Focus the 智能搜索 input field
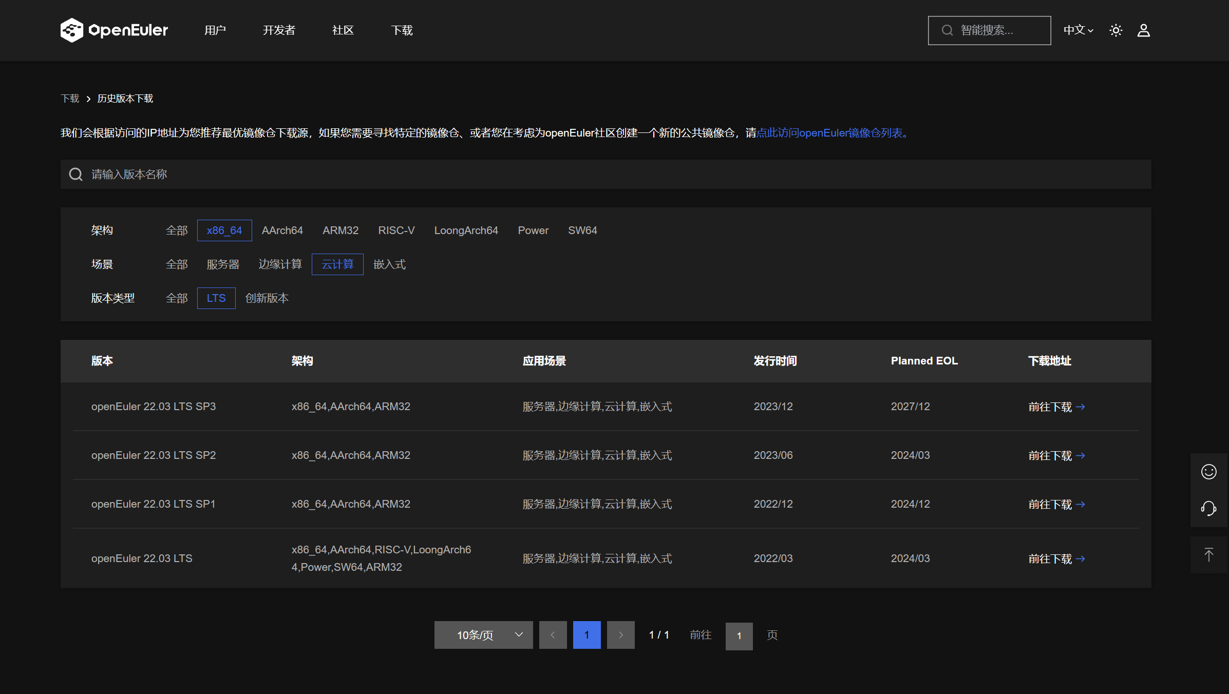Screen dimensions: 1229x694 tap(989, 30)
